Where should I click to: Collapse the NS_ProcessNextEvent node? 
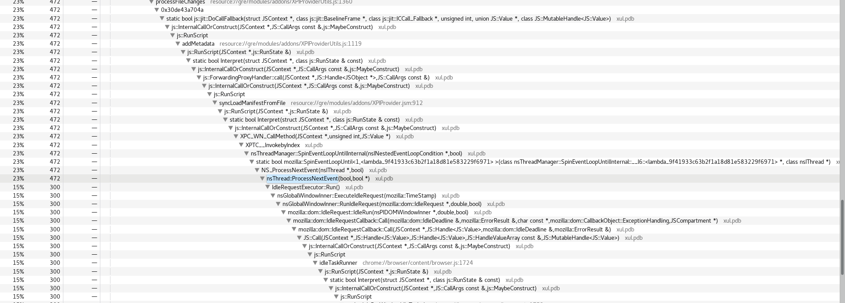coord(257,170)
